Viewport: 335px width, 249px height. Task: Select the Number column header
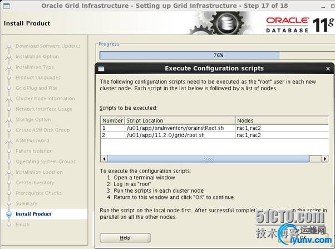click(112, 121)
